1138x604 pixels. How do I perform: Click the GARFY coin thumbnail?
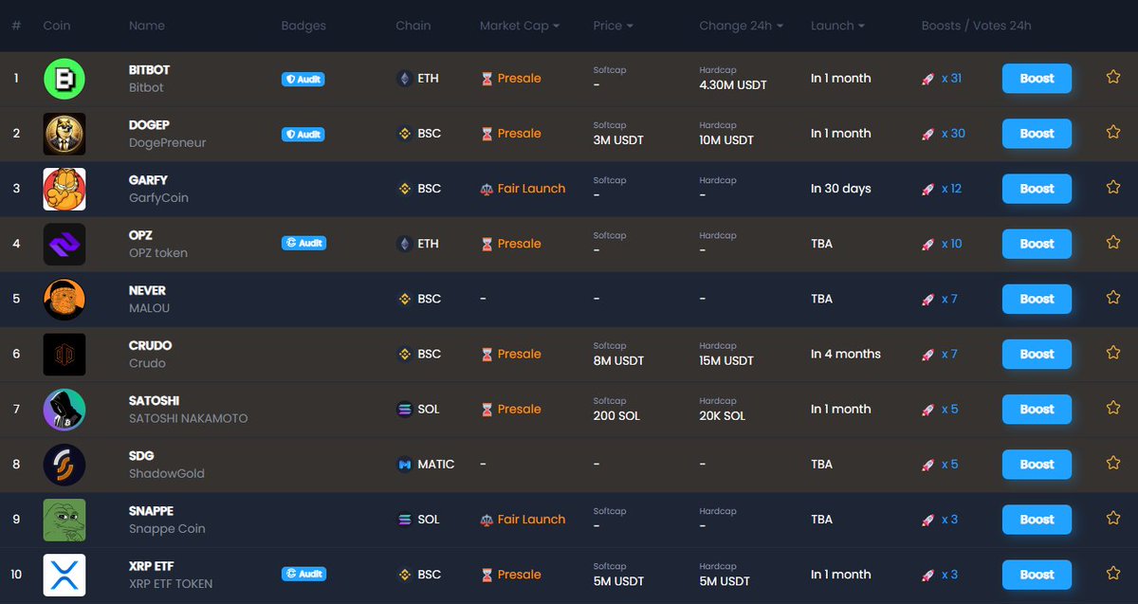[64, 189]
